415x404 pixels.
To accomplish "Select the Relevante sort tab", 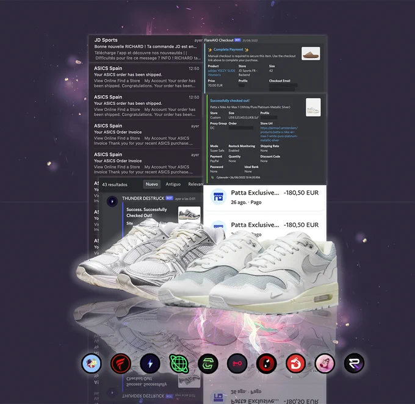I will [x=195, y=184].
